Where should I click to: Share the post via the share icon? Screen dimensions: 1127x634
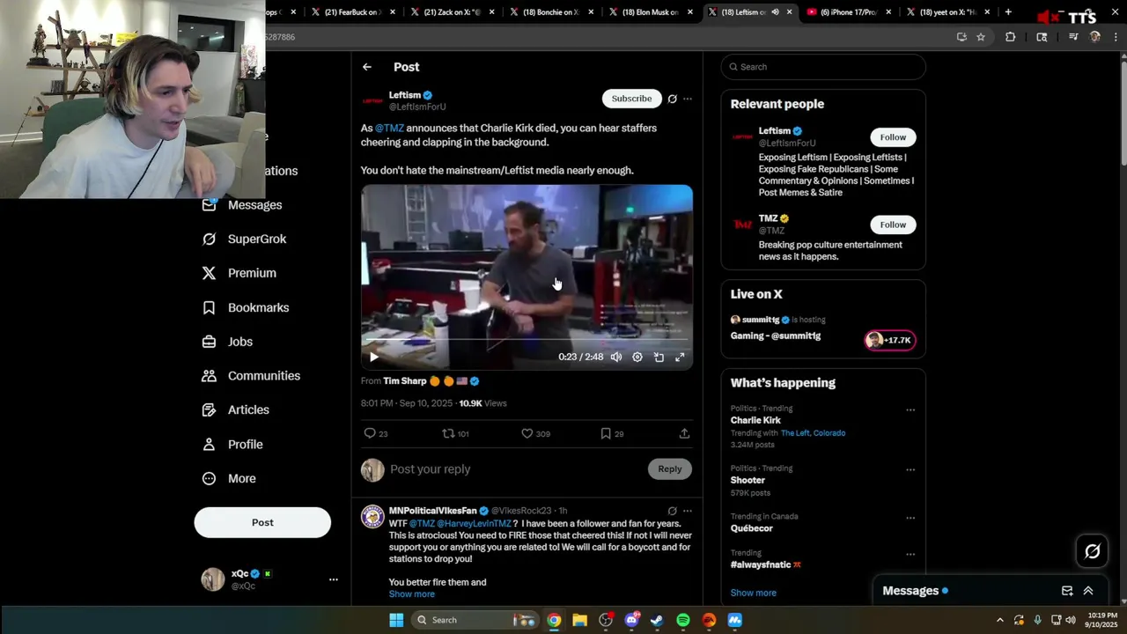(684, 433)
